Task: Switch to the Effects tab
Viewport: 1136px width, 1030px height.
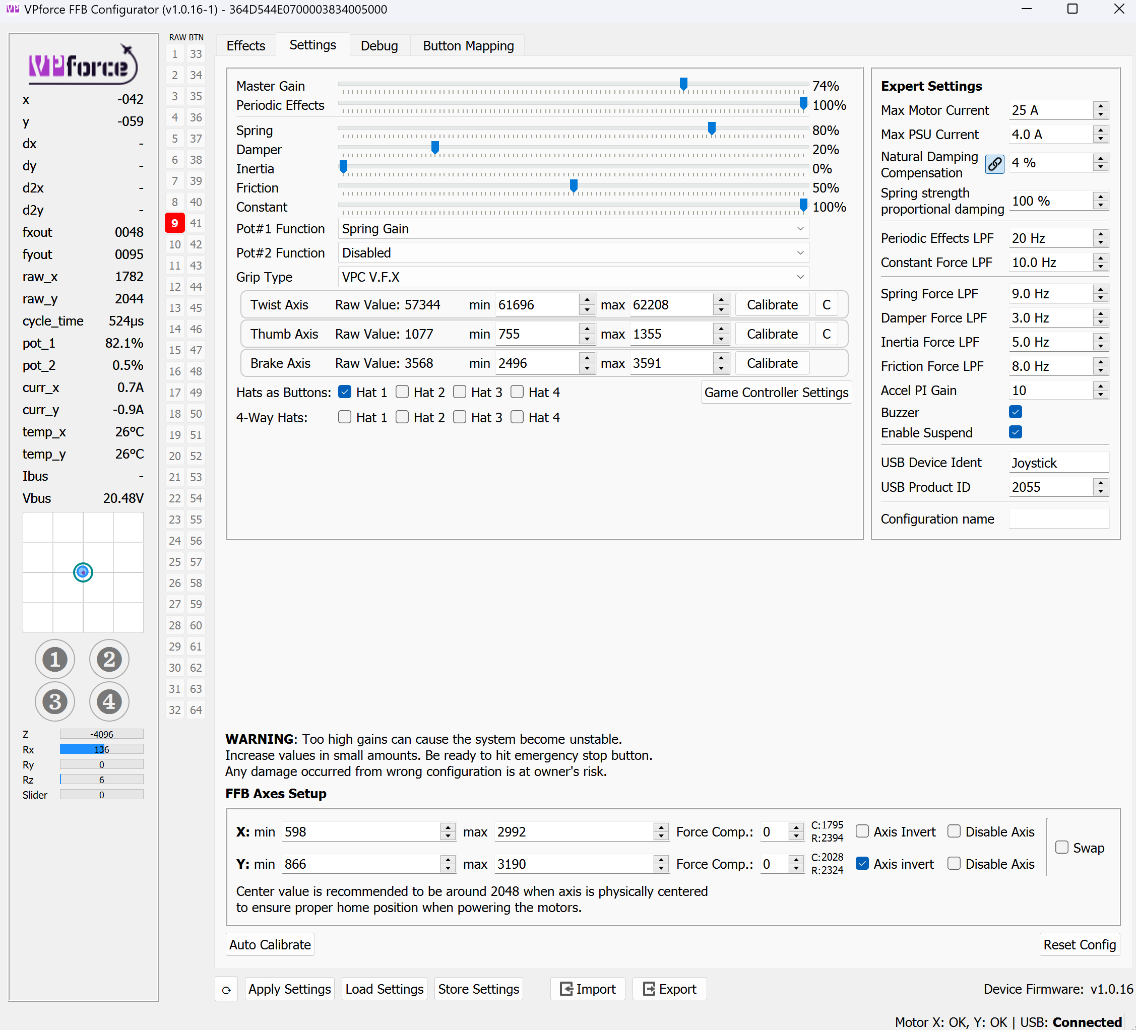Action: pos(245,45)
